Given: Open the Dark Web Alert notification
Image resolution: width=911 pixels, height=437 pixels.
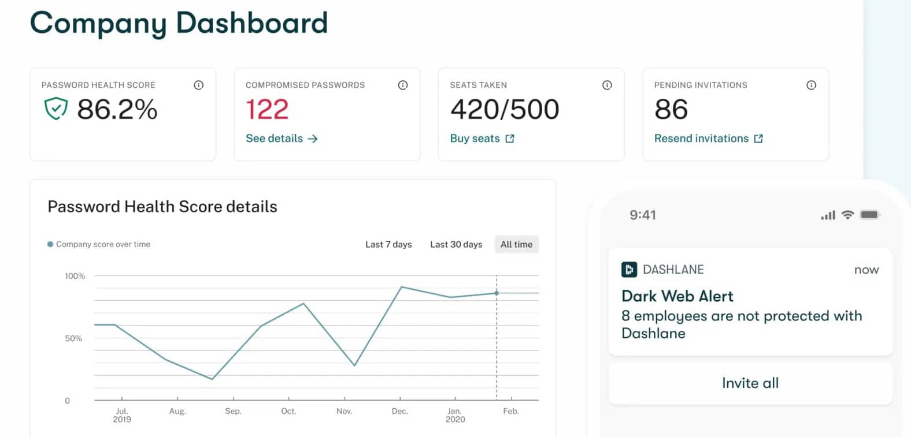Looking at the screenshot, I should coord(750,301).
